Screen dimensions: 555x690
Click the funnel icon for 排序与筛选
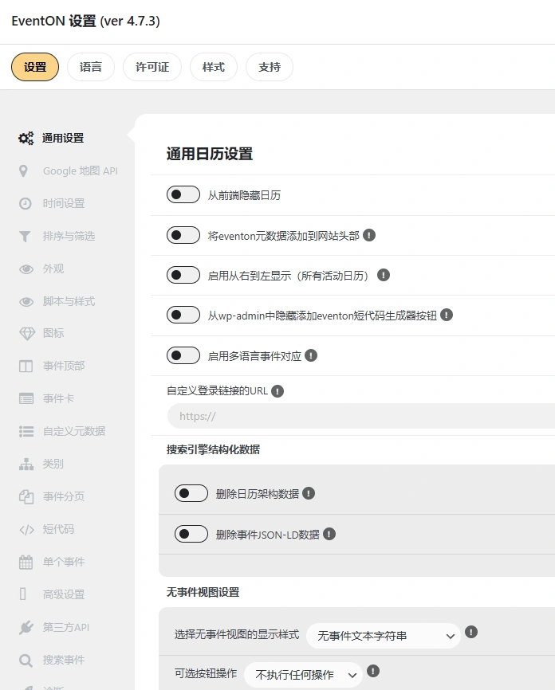tap(25, 237)
